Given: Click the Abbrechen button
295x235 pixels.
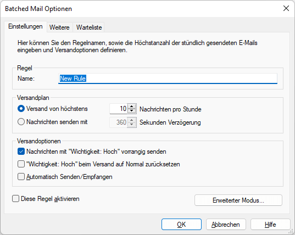Looking at the screenshot, I should pos(226,224).
